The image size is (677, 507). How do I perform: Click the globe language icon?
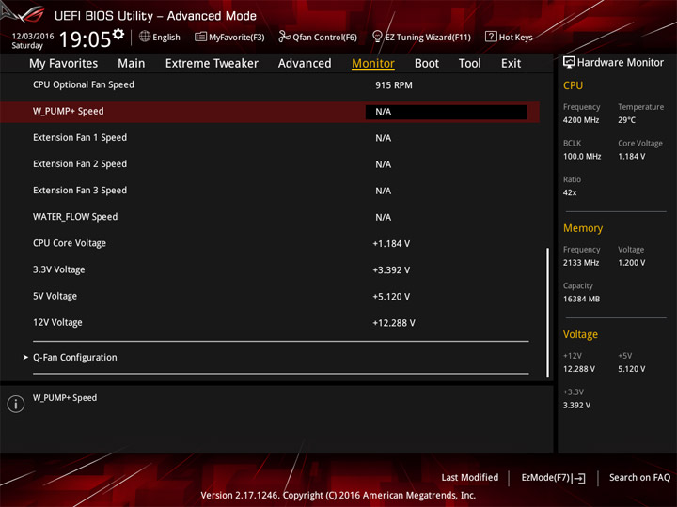coord(145,37)
